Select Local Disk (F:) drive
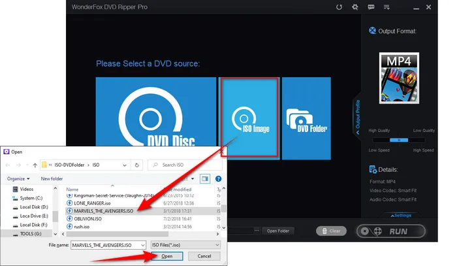This screenshot has height=266, width=457. point(33,225)
